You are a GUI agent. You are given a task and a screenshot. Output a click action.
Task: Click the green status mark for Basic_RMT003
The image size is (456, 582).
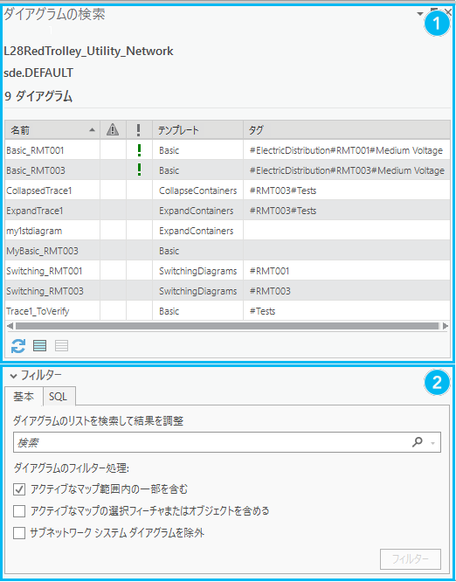139,170
